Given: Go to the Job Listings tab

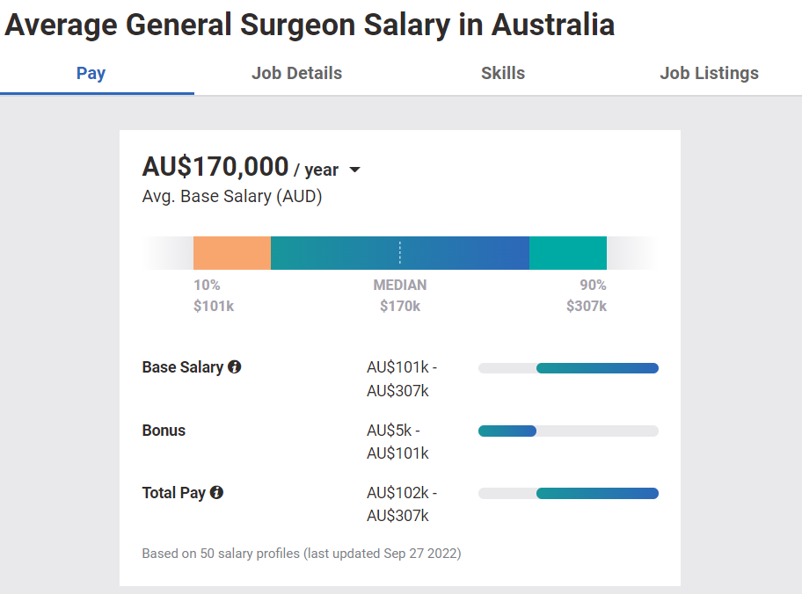Looking at the screenshot, I should pos(709,74).
